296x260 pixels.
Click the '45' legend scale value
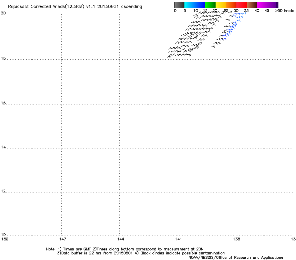tap(267, 11)
